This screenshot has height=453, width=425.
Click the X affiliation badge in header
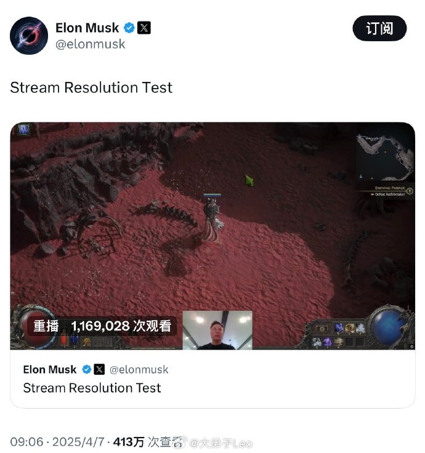(144, 28)
